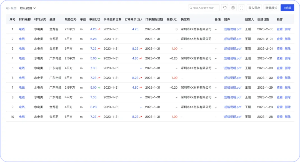Click the 序号 column header

(12, 19)
